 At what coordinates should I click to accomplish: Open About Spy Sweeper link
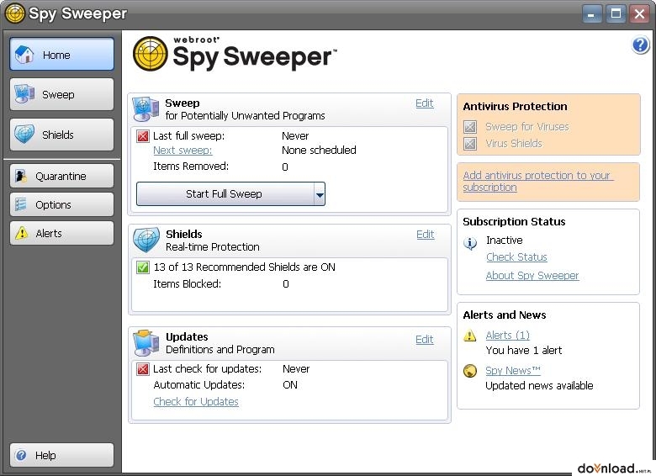(x=532, y=276)
